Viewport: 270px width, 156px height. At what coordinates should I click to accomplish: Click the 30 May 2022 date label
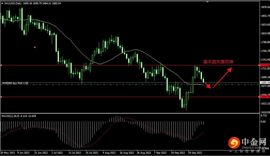point(7,153)
